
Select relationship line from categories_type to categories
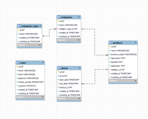[x=49, y=32]
